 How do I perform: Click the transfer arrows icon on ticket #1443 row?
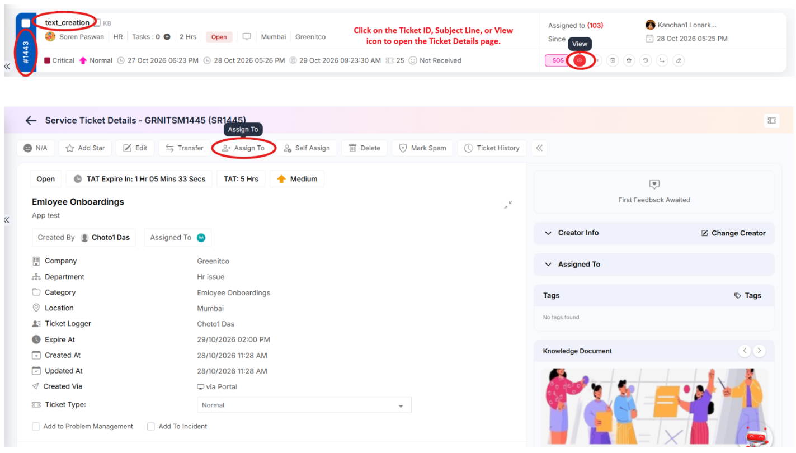click(662, 60)
